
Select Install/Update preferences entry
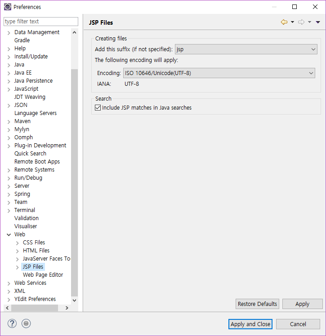pos(31,56)
